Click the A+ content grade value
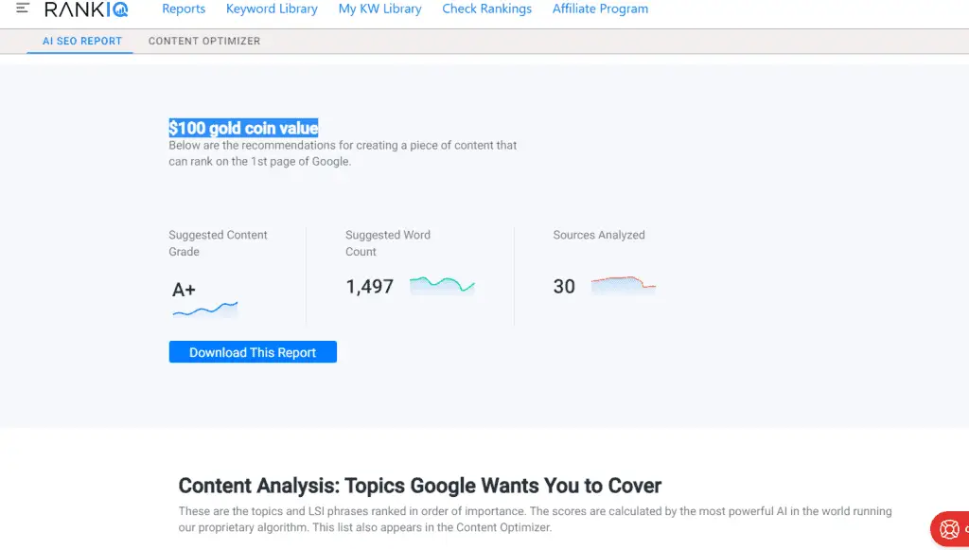Viewport: 969px width, 550px height. pyautogui.click(x=184, y=290)
